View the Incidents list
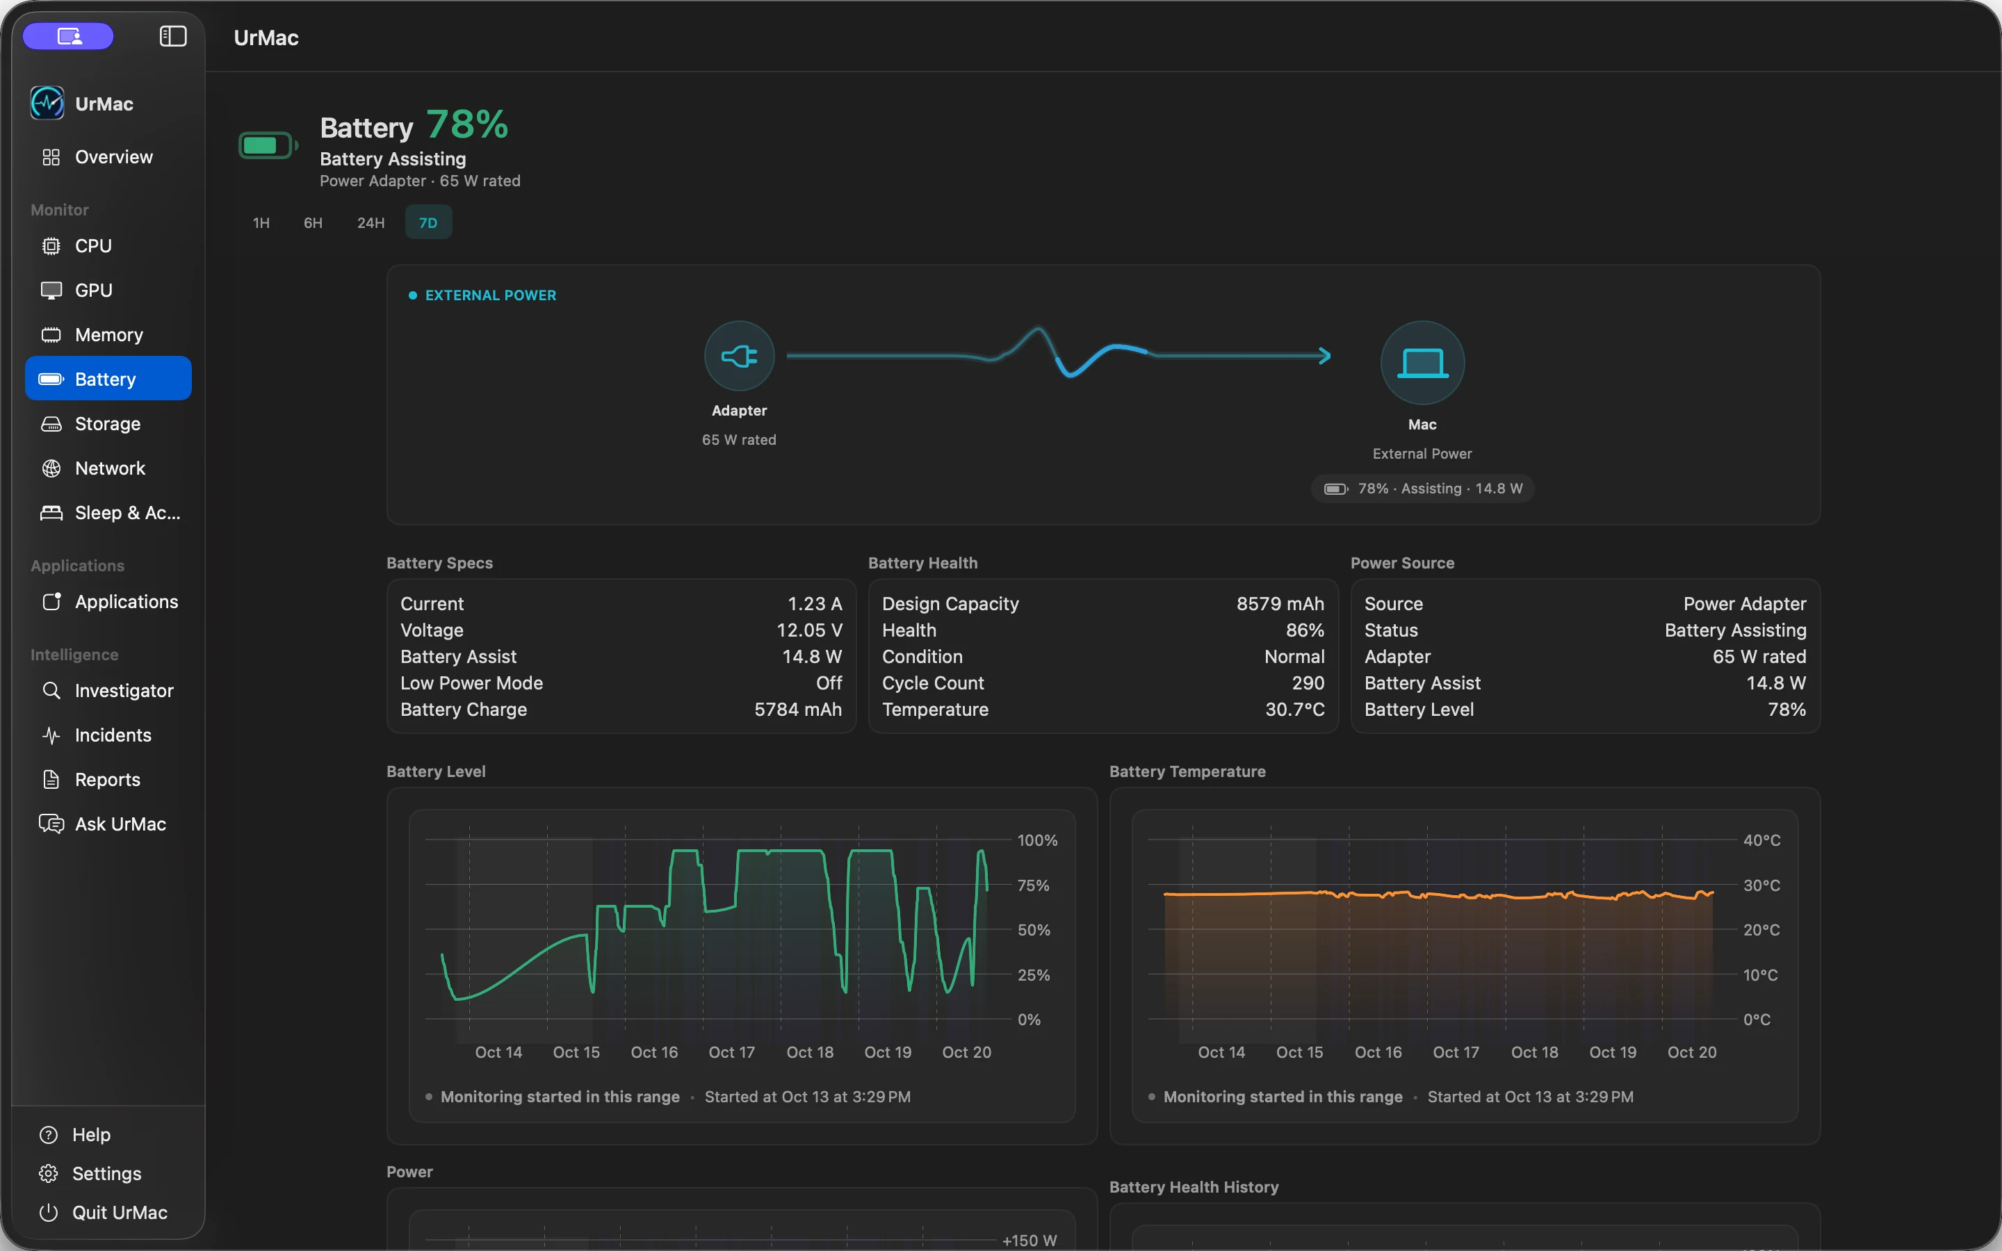The width and height of the screenshot is (2002, 1251). (108, 735)
